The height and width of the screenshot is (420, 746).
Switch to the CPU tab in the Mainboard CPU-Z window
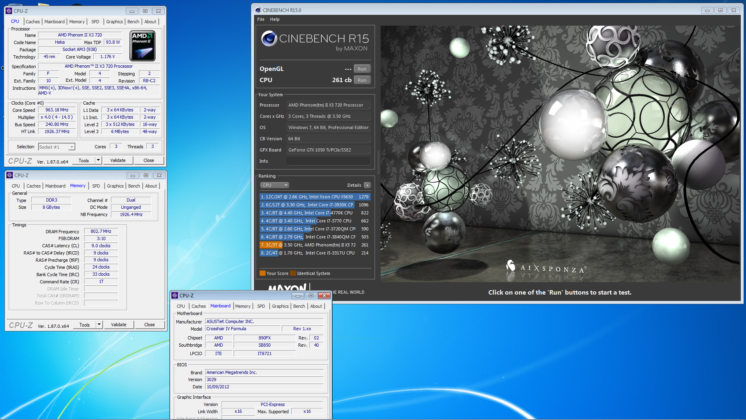[181, 306]
